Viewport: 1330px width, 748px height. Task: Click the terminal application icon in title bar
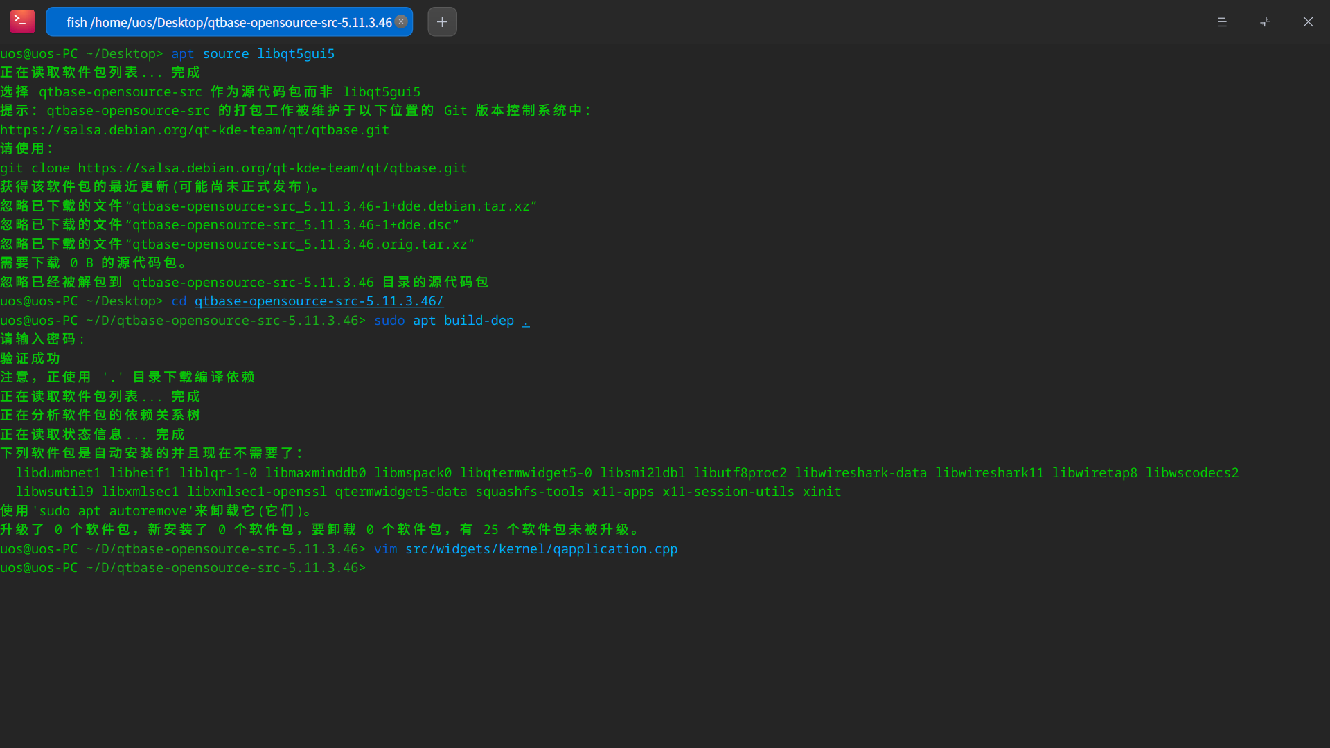click(x=22, y=21)
